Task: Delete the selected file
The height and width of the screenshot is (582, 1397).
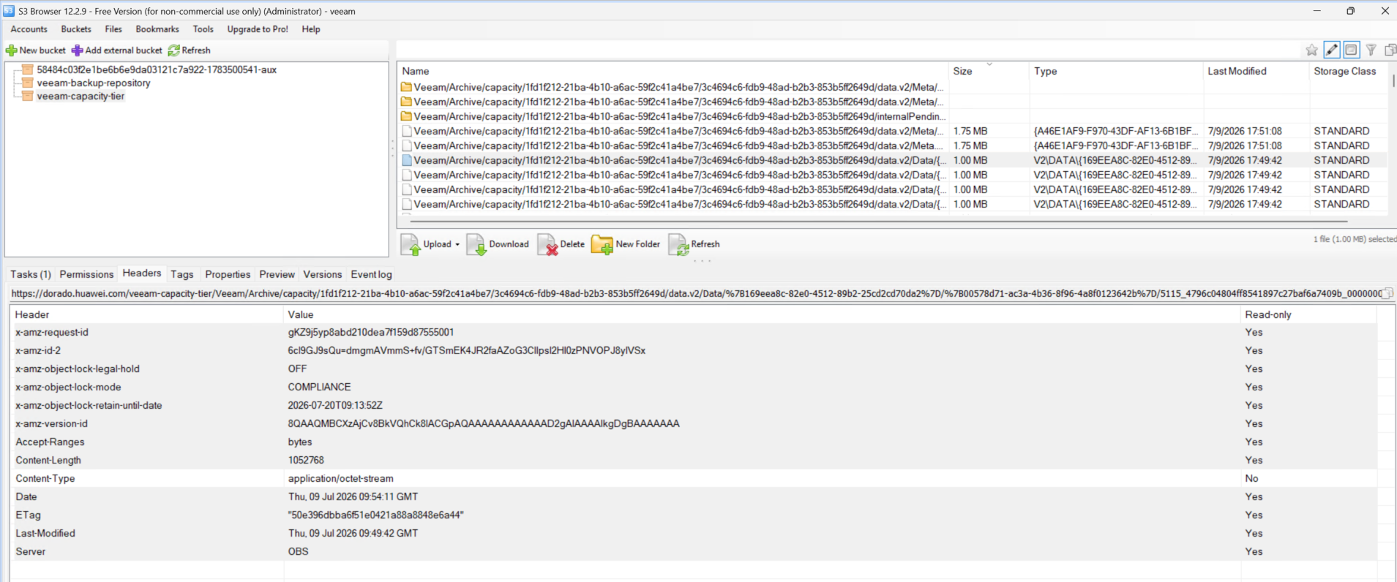Action: pyautogui.click(x=561, y=244)
